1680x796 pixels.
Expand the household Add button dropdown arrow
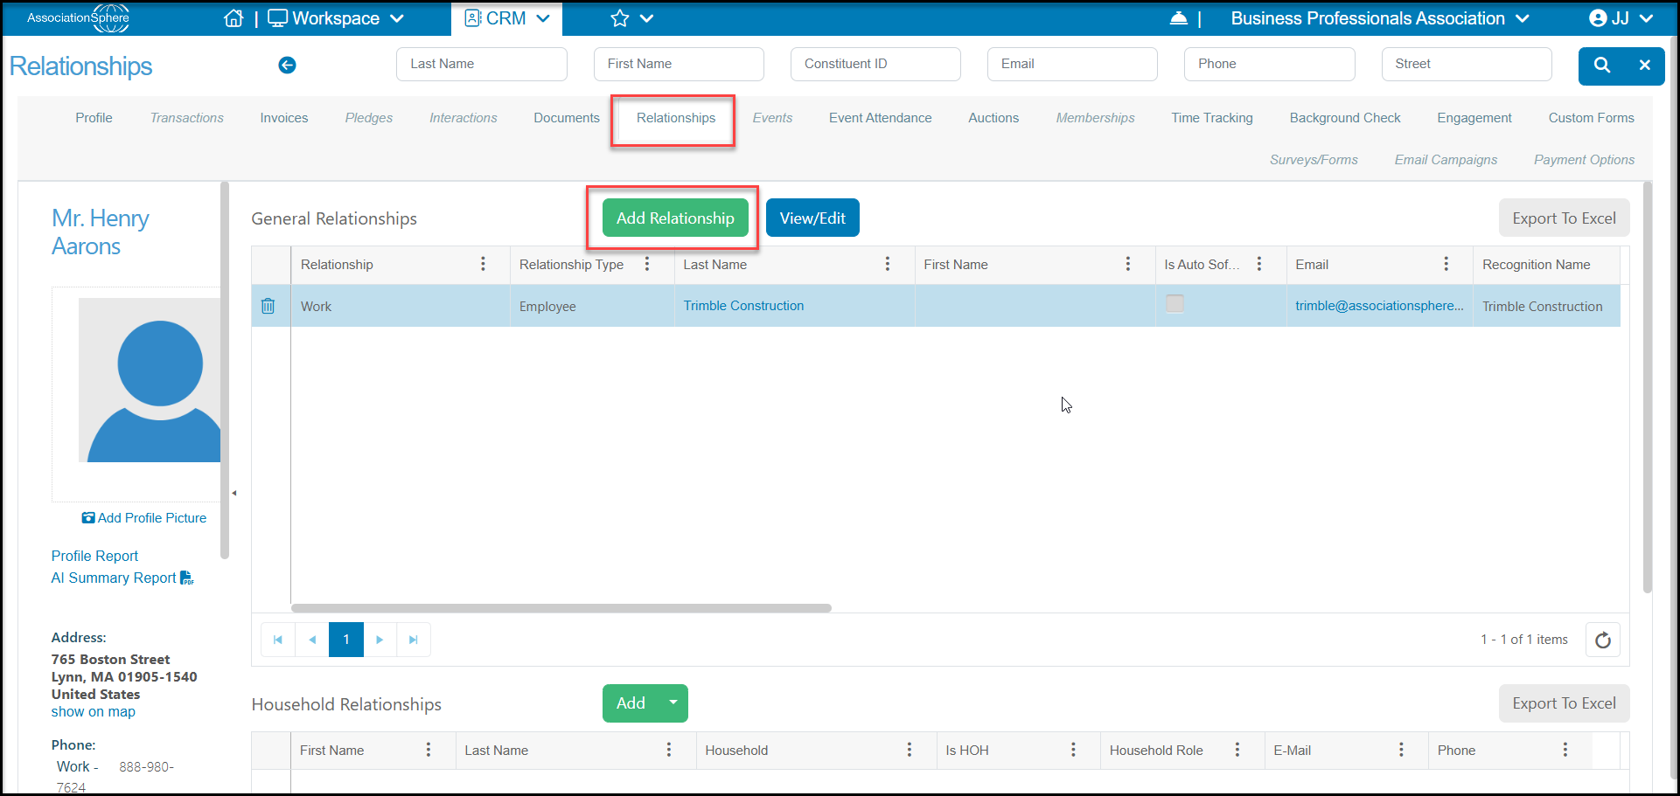673,703
